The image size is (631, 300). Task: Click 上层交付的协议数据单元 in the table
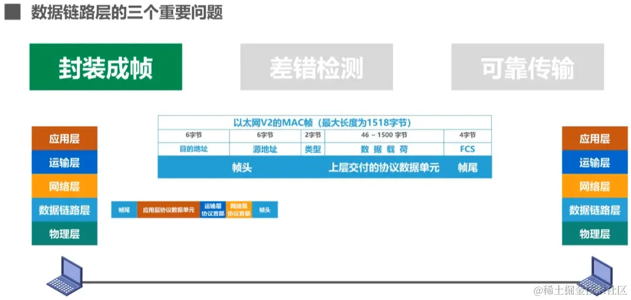pos(384,168)
